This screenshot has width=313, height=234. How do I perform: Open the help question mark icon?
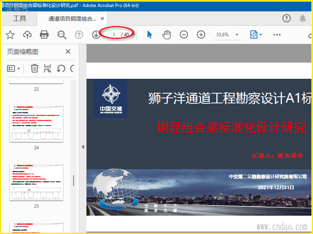286,18
